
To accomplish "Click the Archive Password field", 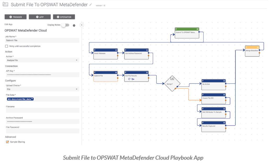I will pos(42,121).
